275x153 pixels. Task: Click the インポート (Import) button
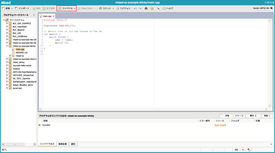pyautogui.click(x=22, y=8)
